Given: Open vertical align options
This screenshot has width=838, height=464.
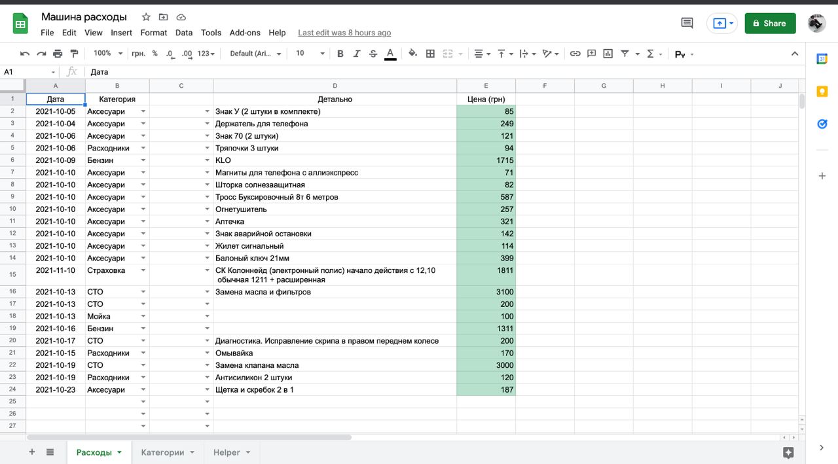Looking at the screenshot, I should point(505,54).
